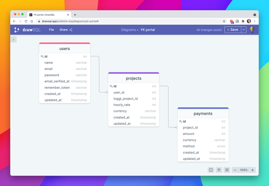Screen dimensions: 269x186
Task: Select the YK portal | DrawSQL tab
Action: tap(49, 15)
